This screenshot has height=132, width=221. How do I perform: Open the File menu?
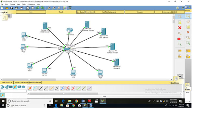2,4
